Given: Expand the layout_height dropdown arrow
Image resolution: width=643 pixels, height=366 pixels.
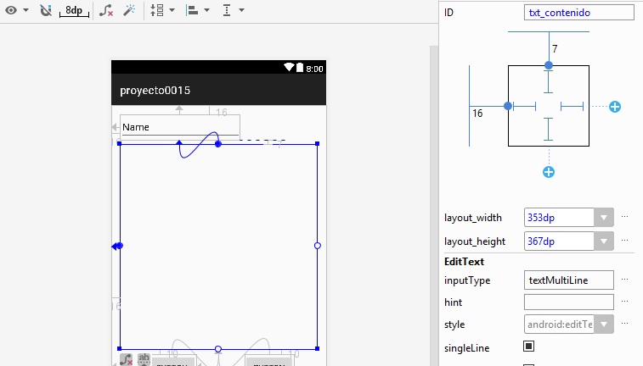Looking at the screenshot, I should pyautogui.click(x=604, y=241).
